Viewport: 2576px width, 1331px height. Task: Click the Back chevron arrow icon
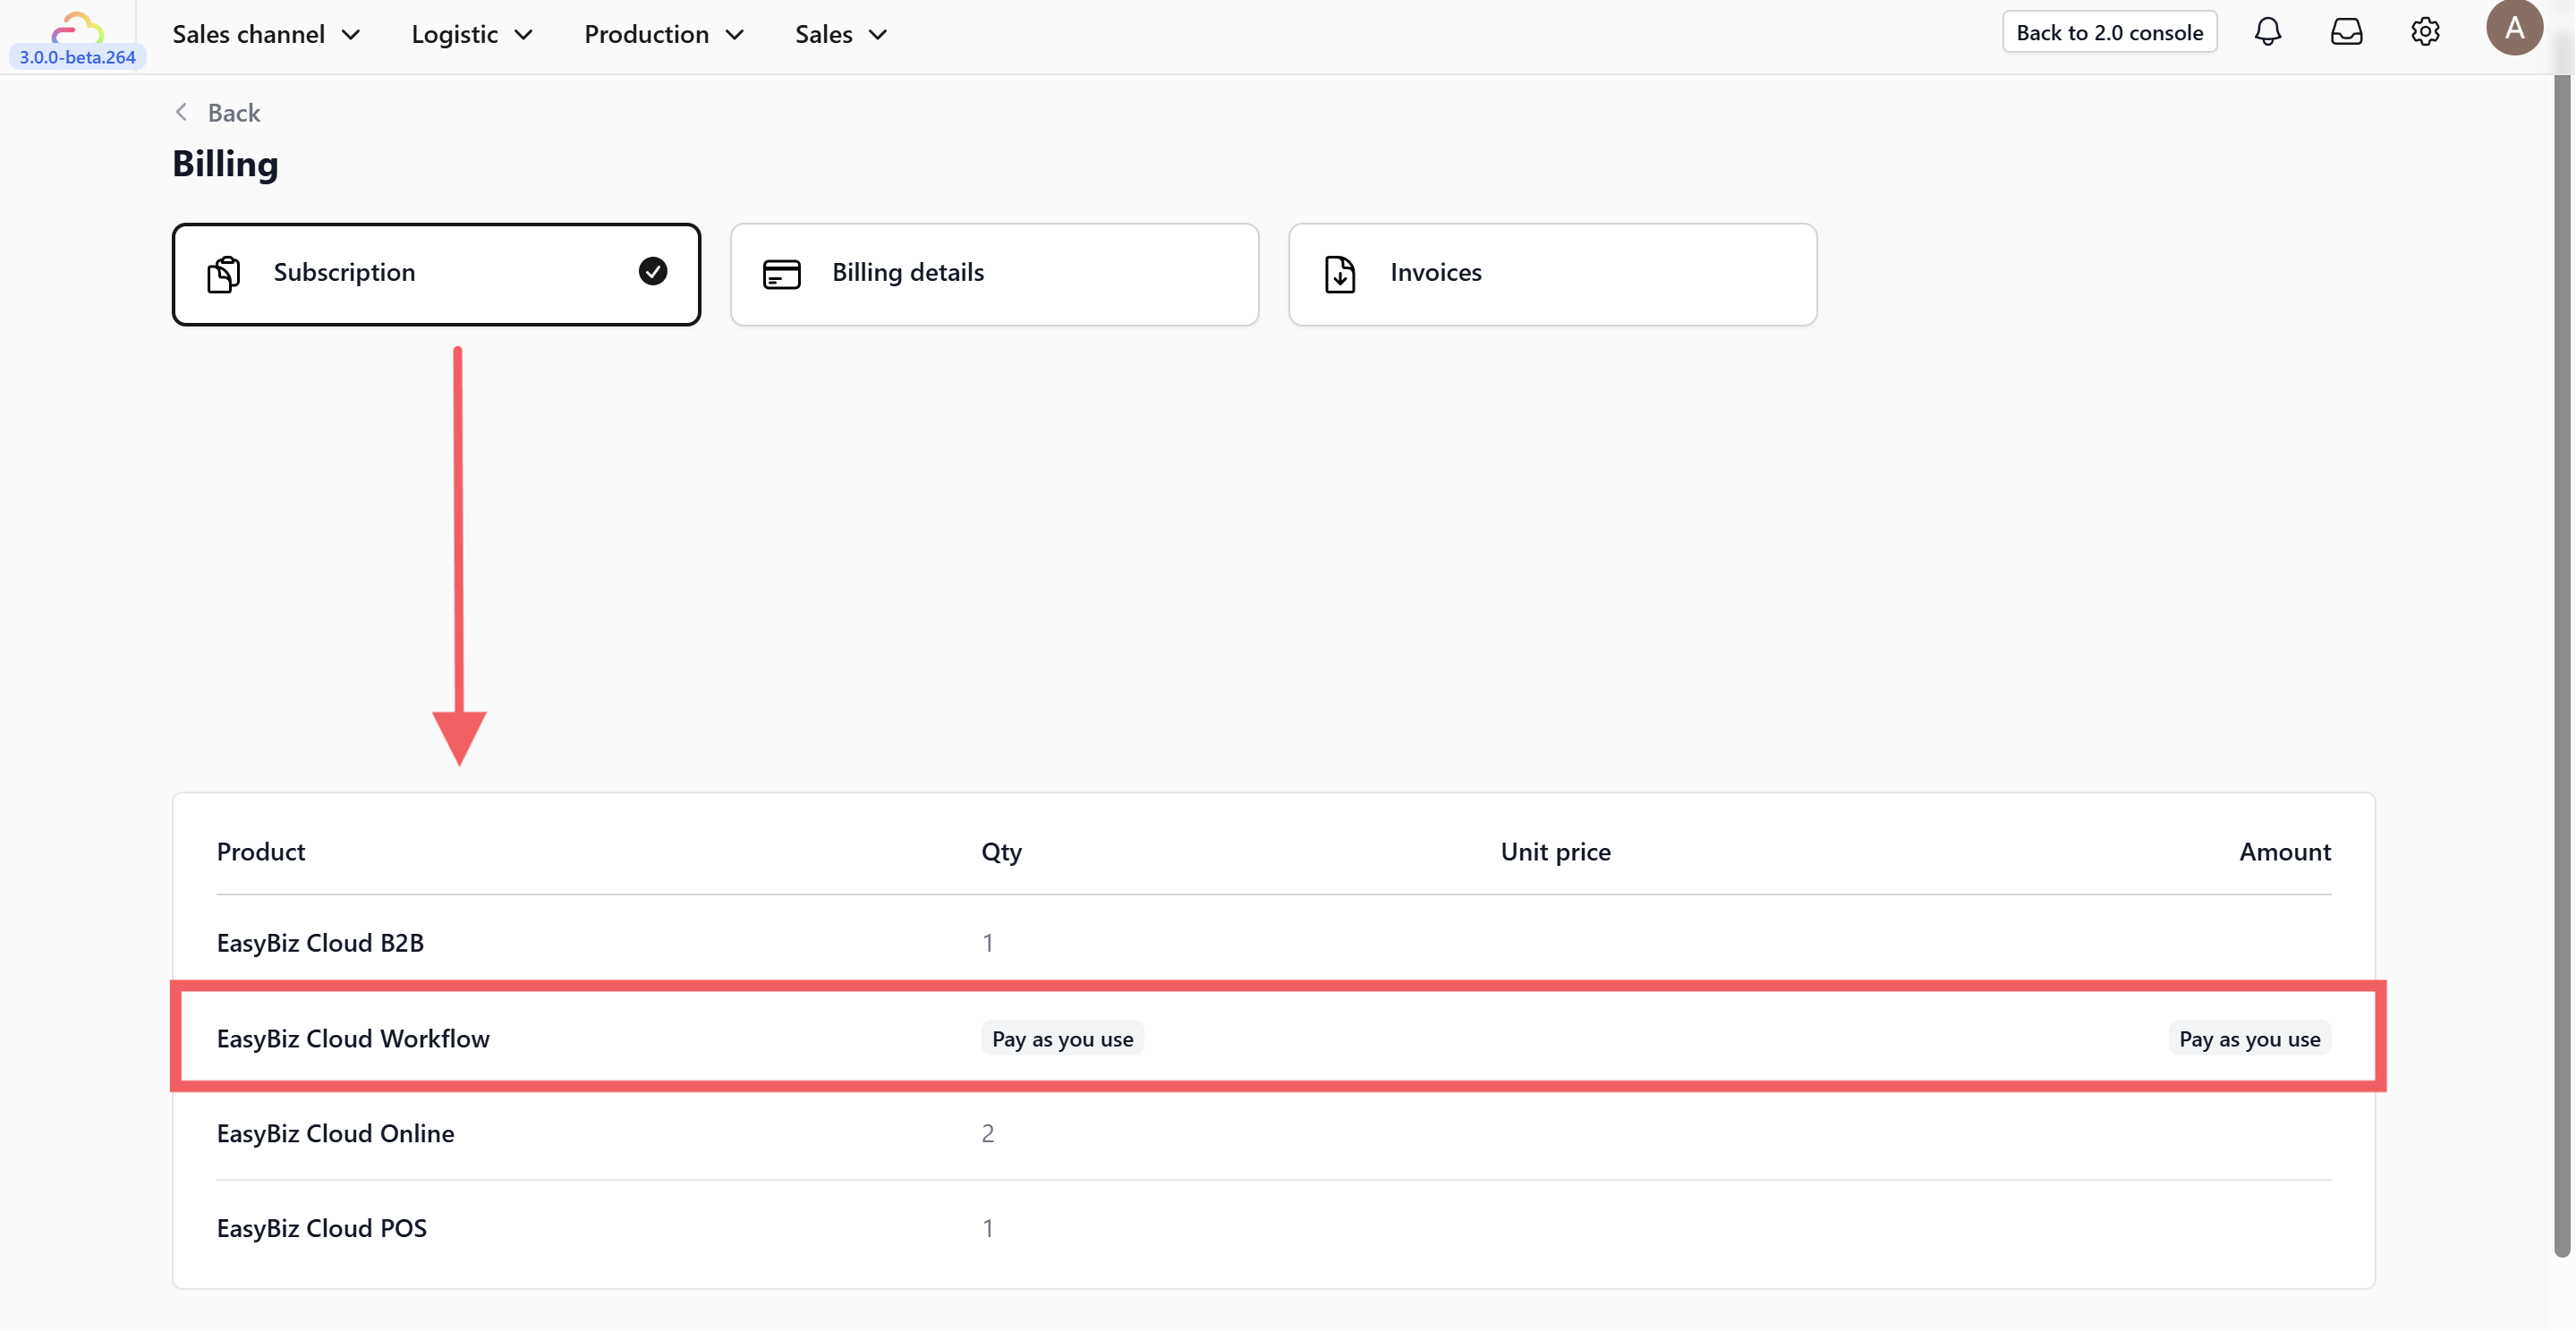click(x=182, y=112)
